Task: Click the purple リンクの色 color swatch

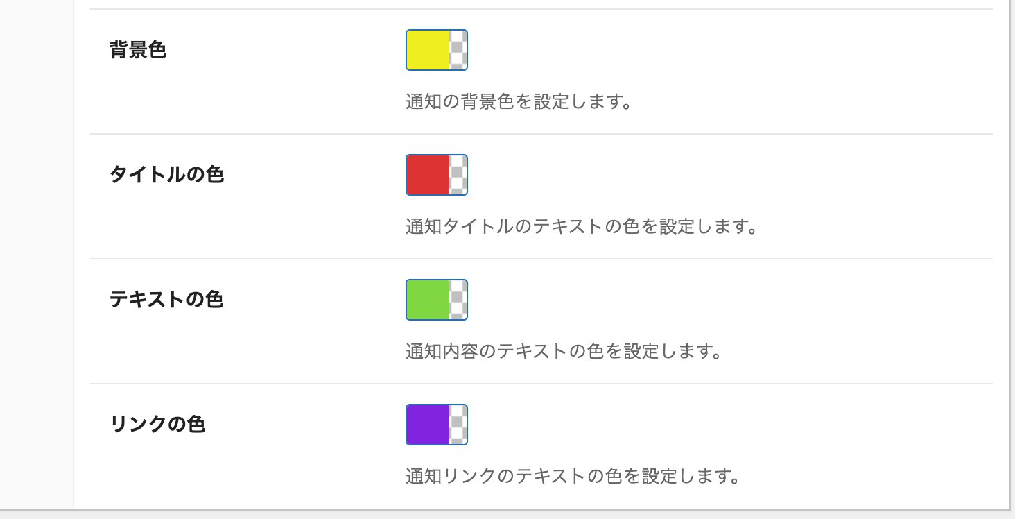Action: click(428, 425)
